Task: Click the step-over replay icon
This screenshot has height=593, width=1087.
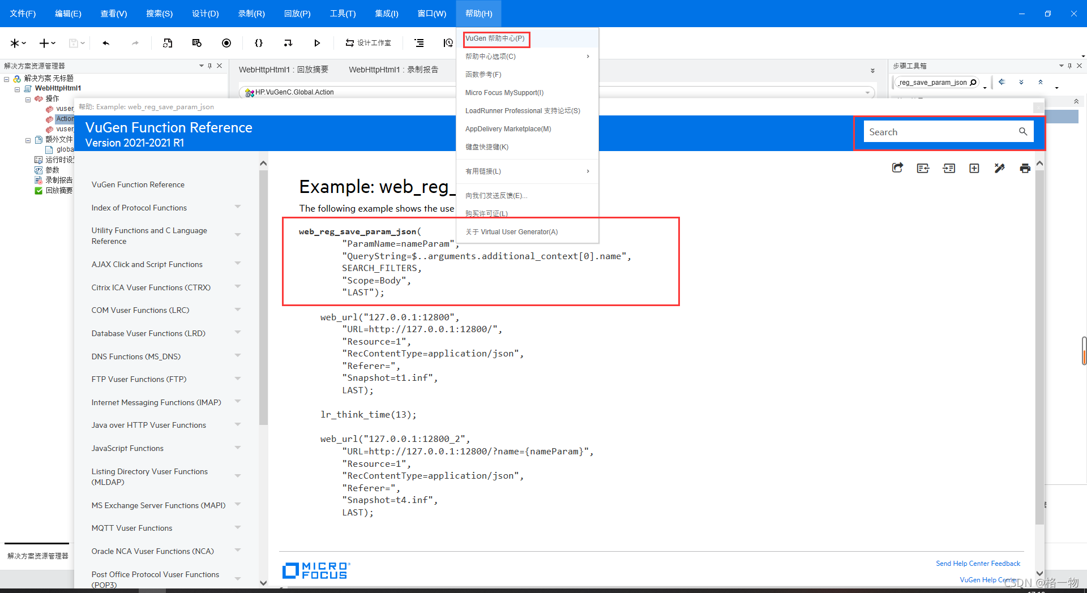Action: pyautogui.click(x=288, y=43)
